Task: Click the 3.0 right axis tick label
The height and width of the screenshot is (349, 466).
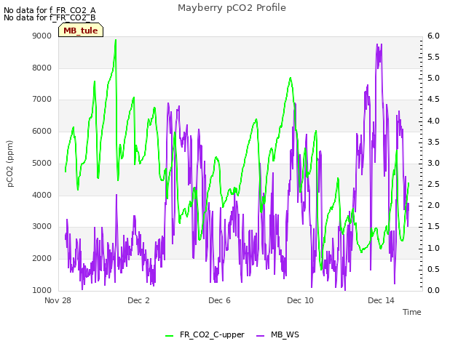Action: click(433, 163)
